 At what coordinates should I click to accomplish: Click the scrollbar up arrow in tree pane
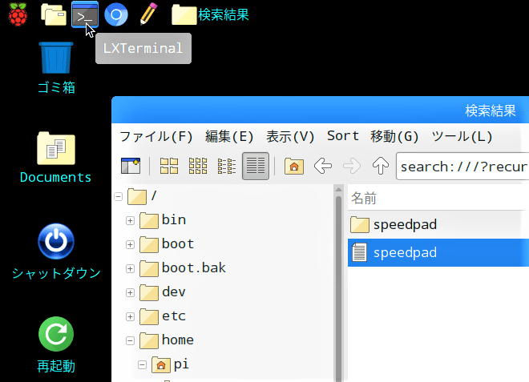coord(338,190)
